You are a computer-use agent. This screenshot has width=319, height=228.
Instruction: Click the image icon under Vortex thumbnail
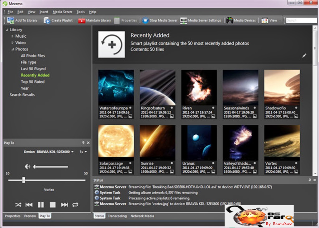pos(296,172)
